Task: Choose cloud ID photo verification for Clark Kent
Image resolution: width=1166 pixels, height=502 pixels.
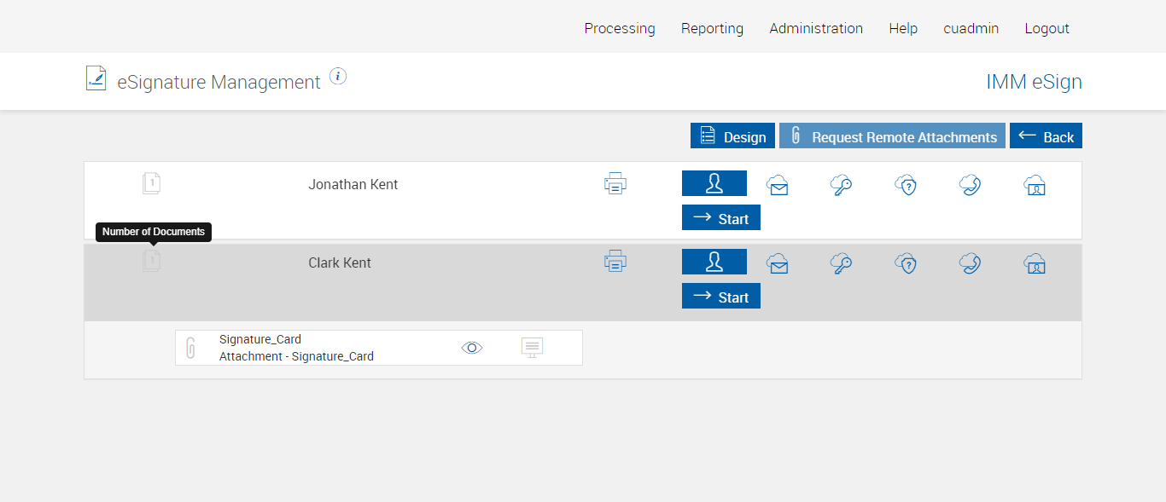Action: [x=1035, y=263]
